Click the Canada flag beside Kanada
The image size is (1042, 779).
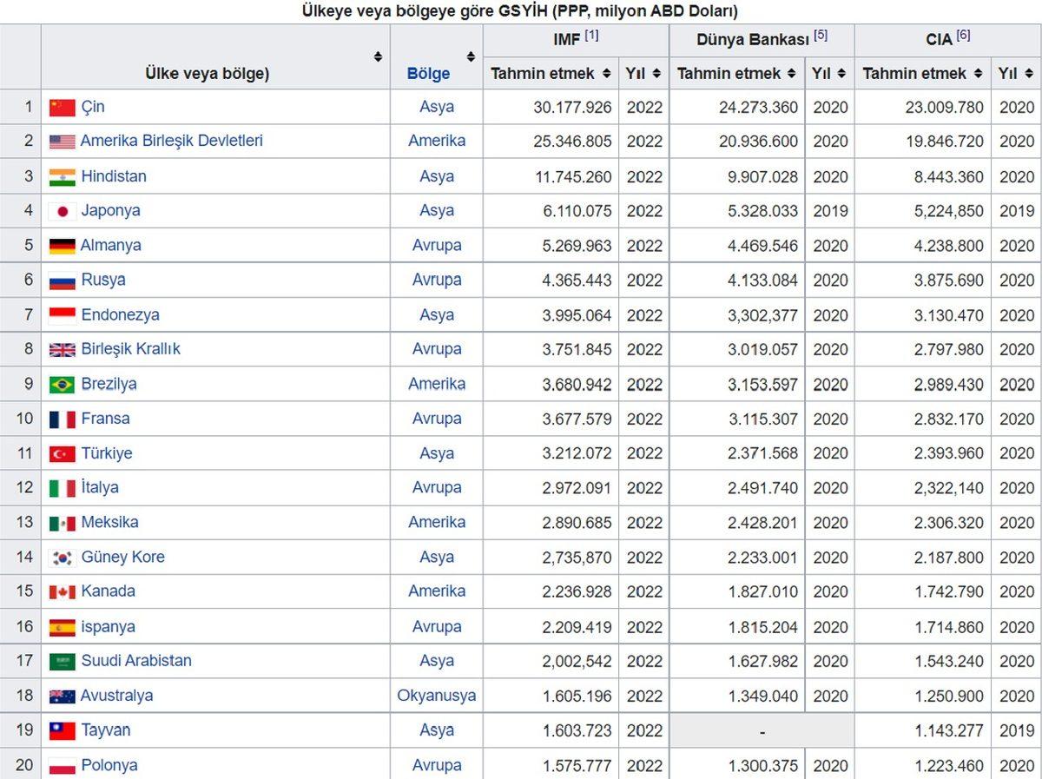(62, 592)
